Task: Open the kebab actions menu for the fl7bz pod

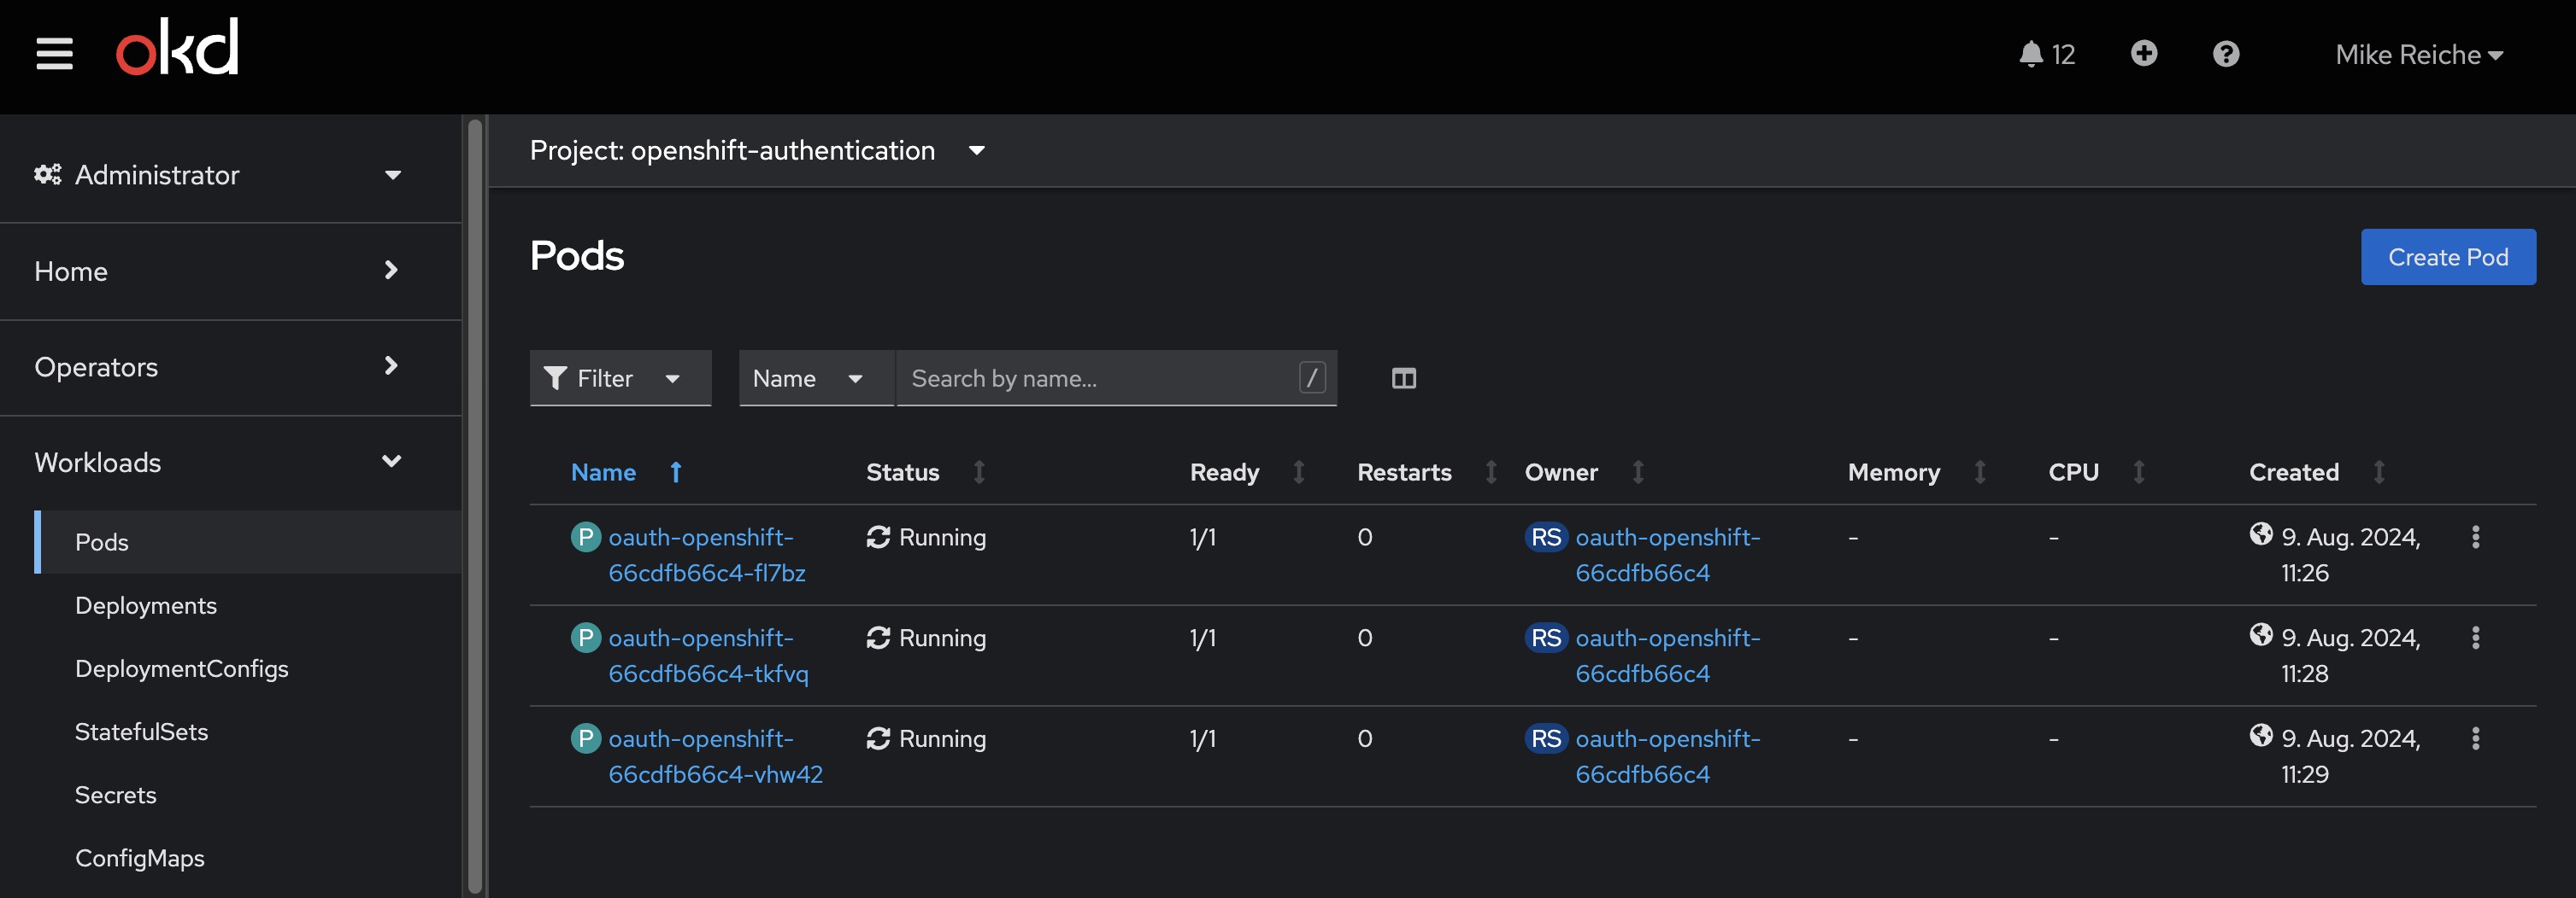Action: [2475, 538]
